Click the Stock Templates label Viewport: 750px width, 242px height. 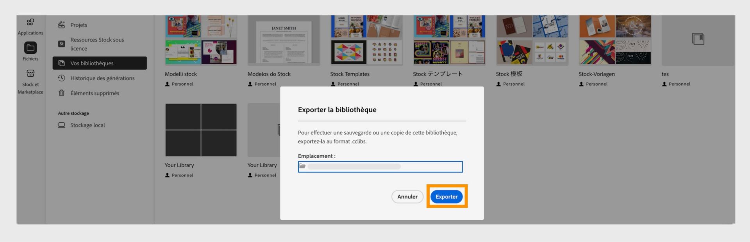[350, 74]
